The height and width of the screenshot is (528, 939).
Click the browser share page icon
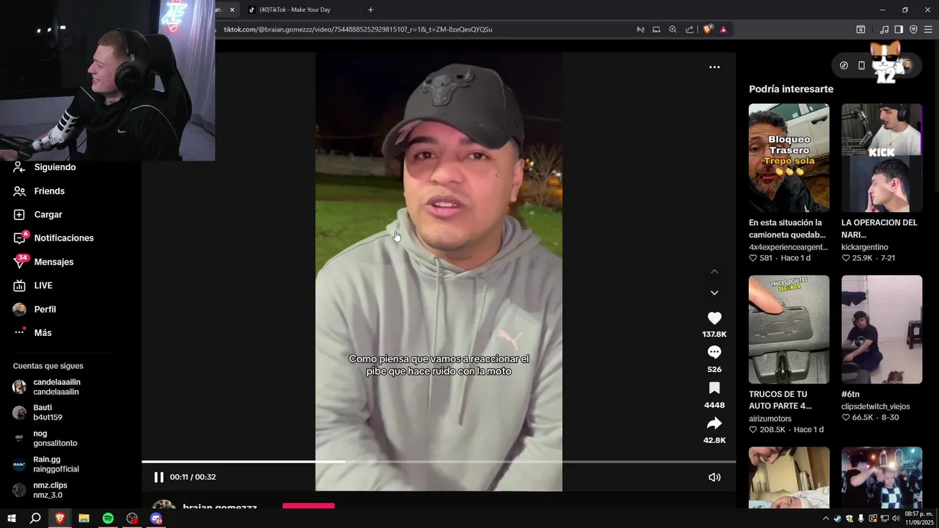[690, 29]
